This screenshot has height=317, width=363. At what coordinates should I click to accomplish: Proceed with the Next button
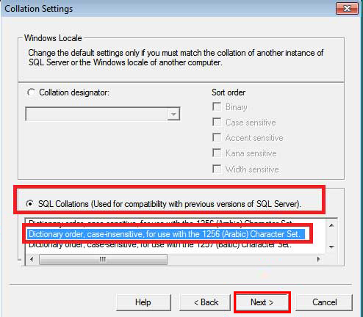click(262, 302)
